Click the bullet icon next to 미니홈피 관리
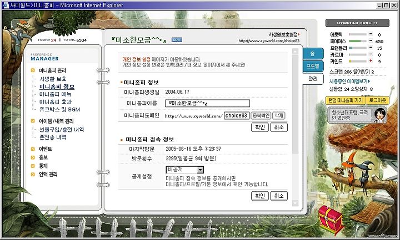Screen dimensions: 400x240 (x=33, y=70)
